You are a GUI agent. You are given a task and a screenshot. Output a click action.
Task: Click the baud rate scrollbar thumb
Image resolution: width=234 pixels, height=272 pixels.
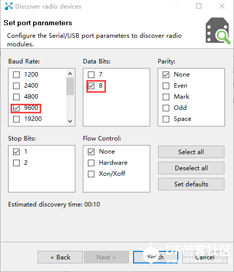tap(70, 87)
